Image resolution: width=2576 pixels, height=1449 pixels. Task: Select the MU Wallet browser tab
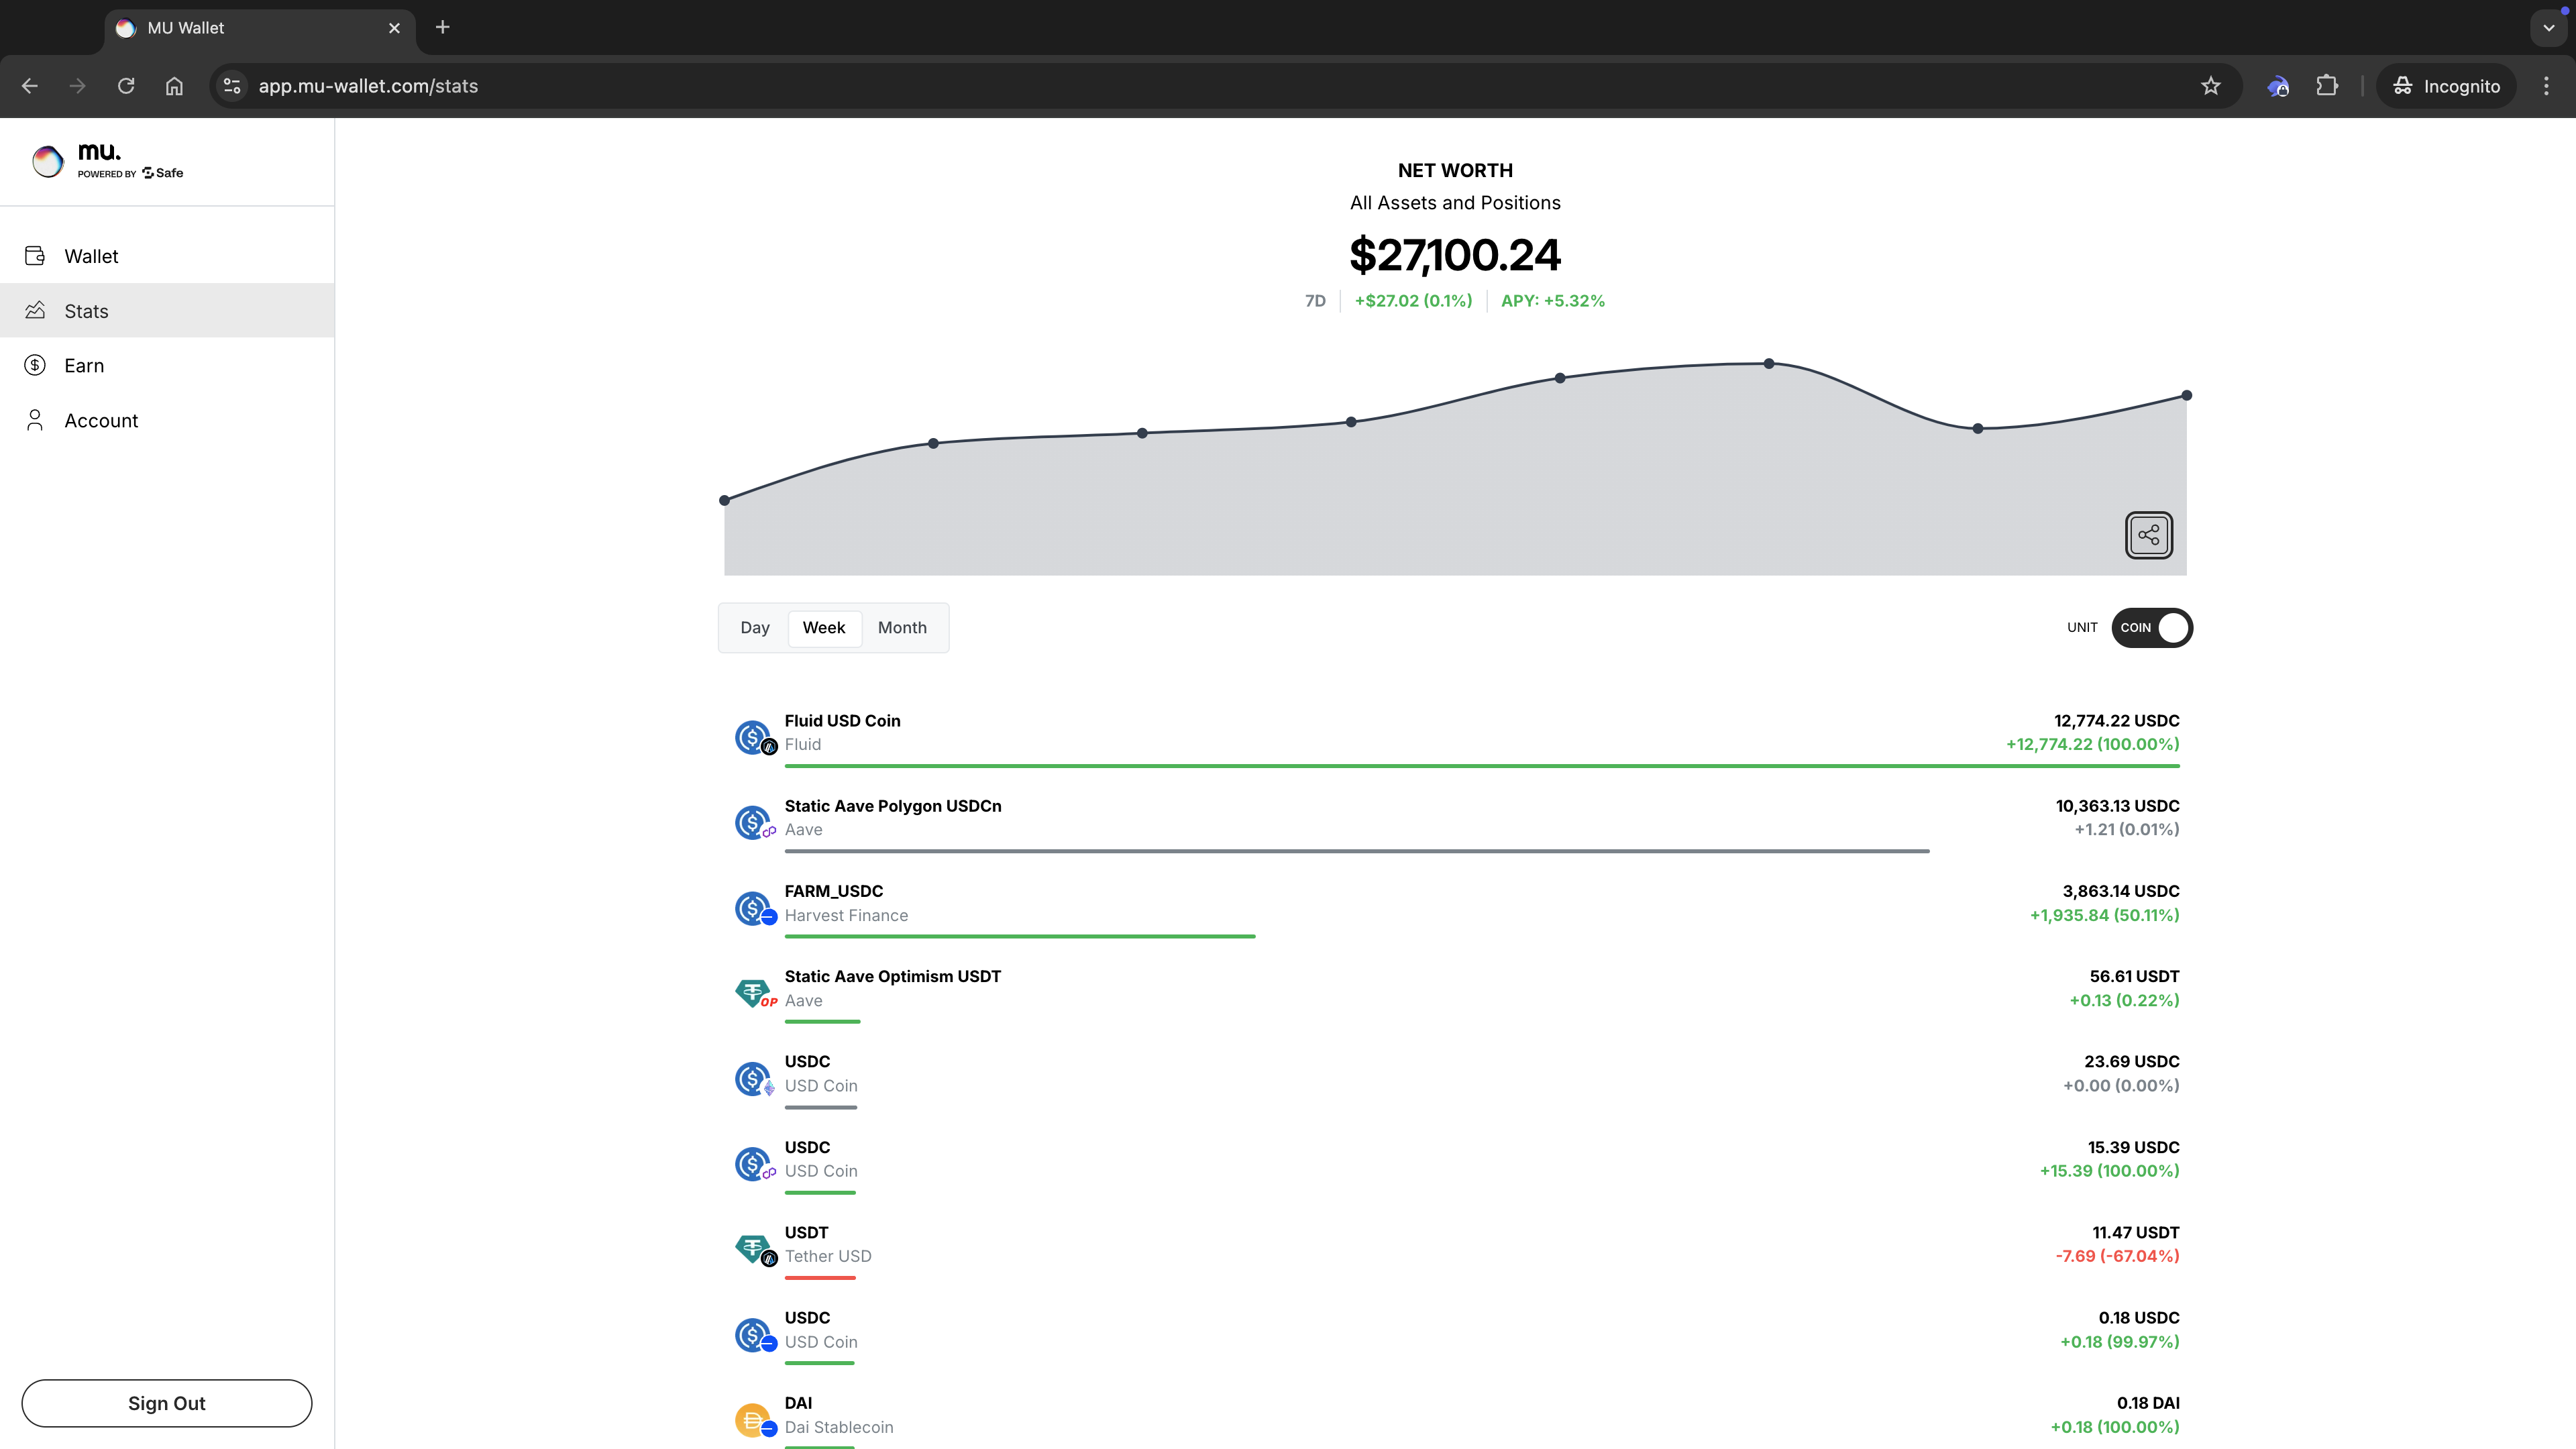point(260,28)
